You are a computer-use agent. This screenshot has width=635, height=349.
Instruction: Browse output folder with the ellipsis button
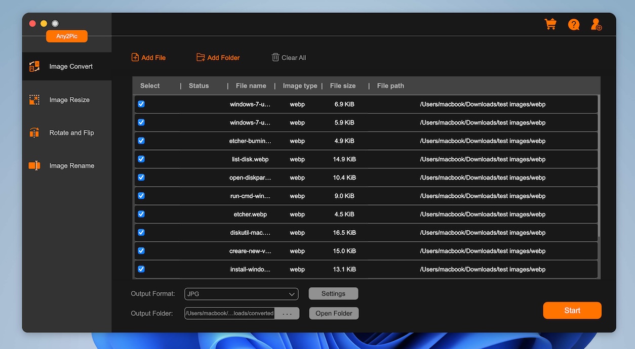coord(287,314)
